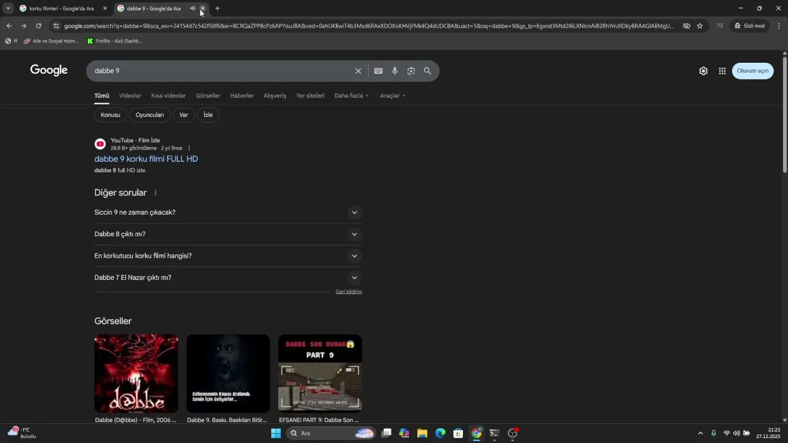Open a new browser tab
Image resolution: width=788 pixels, height=443 pixels.
217,9
